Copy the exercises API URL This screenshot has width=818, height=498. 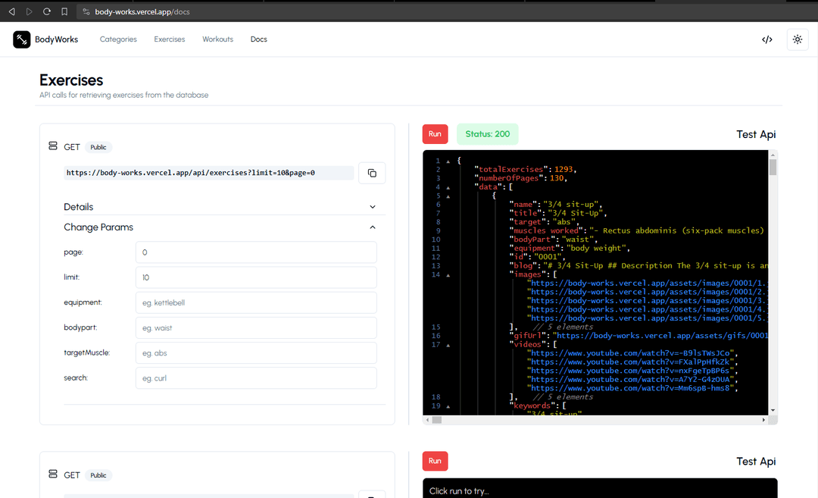[372, 173]
